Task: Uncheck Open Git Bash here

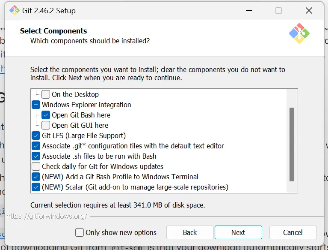Action: click(46, 115)
